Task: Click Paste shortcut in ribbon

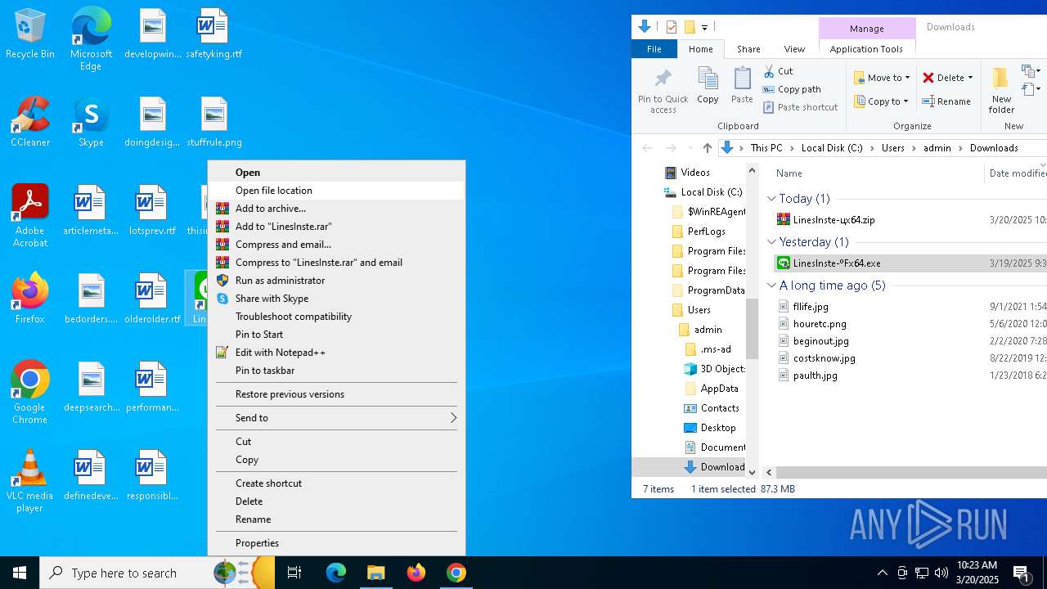Action: [x=801, y=107]
